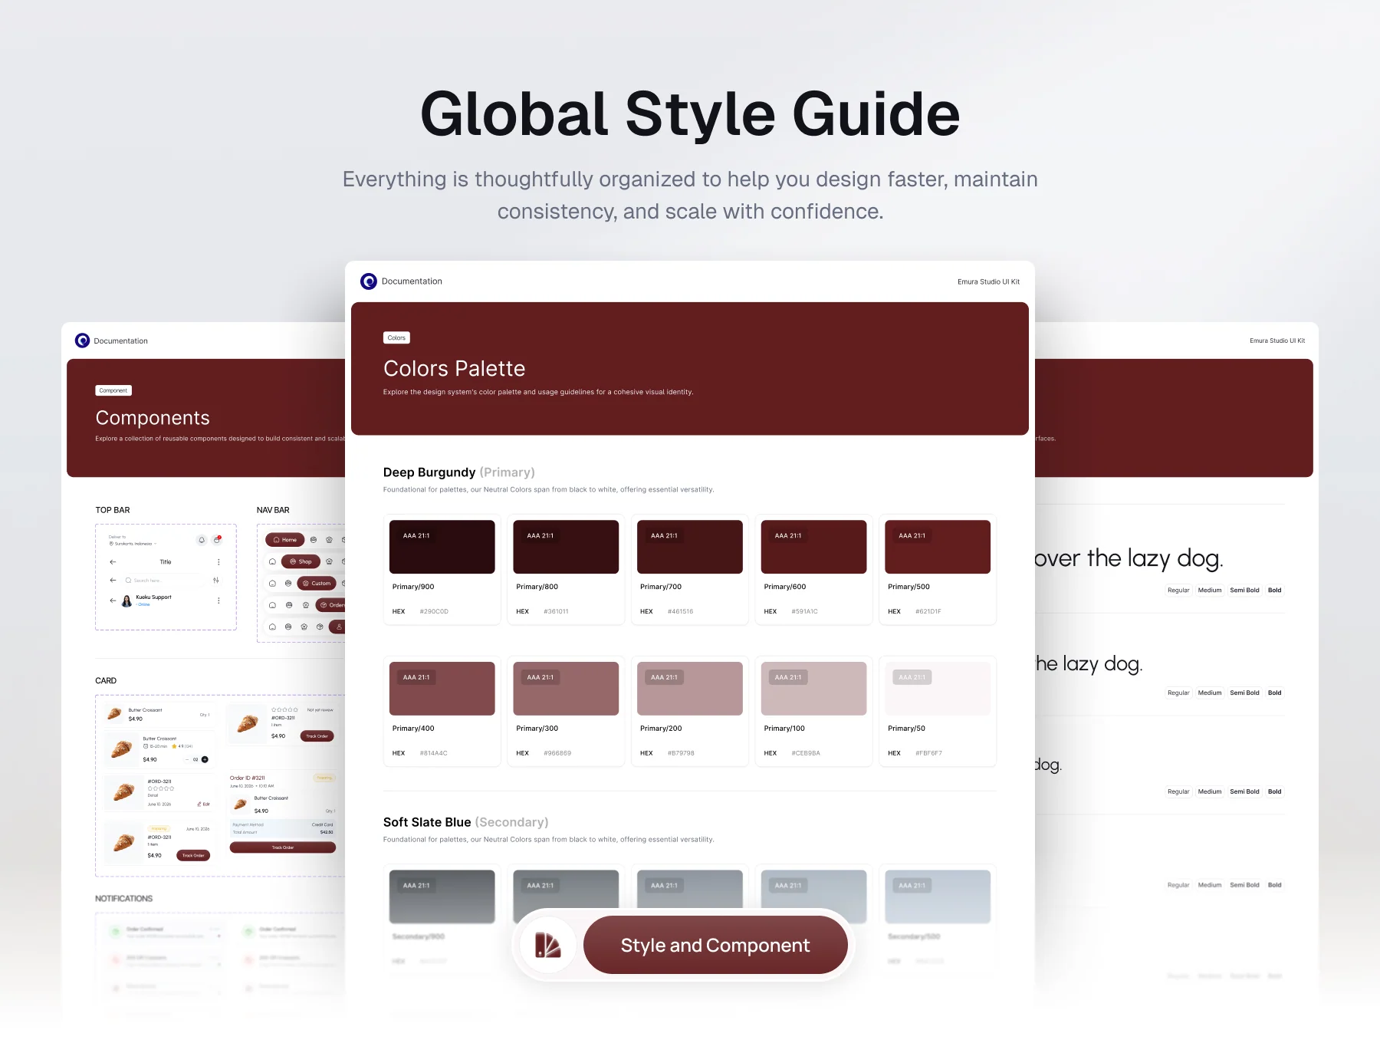Image resolution: width=1380 pixels, height=1043 pixels.
Task: Click the black plus quantity button
Action: pos(205,759)
